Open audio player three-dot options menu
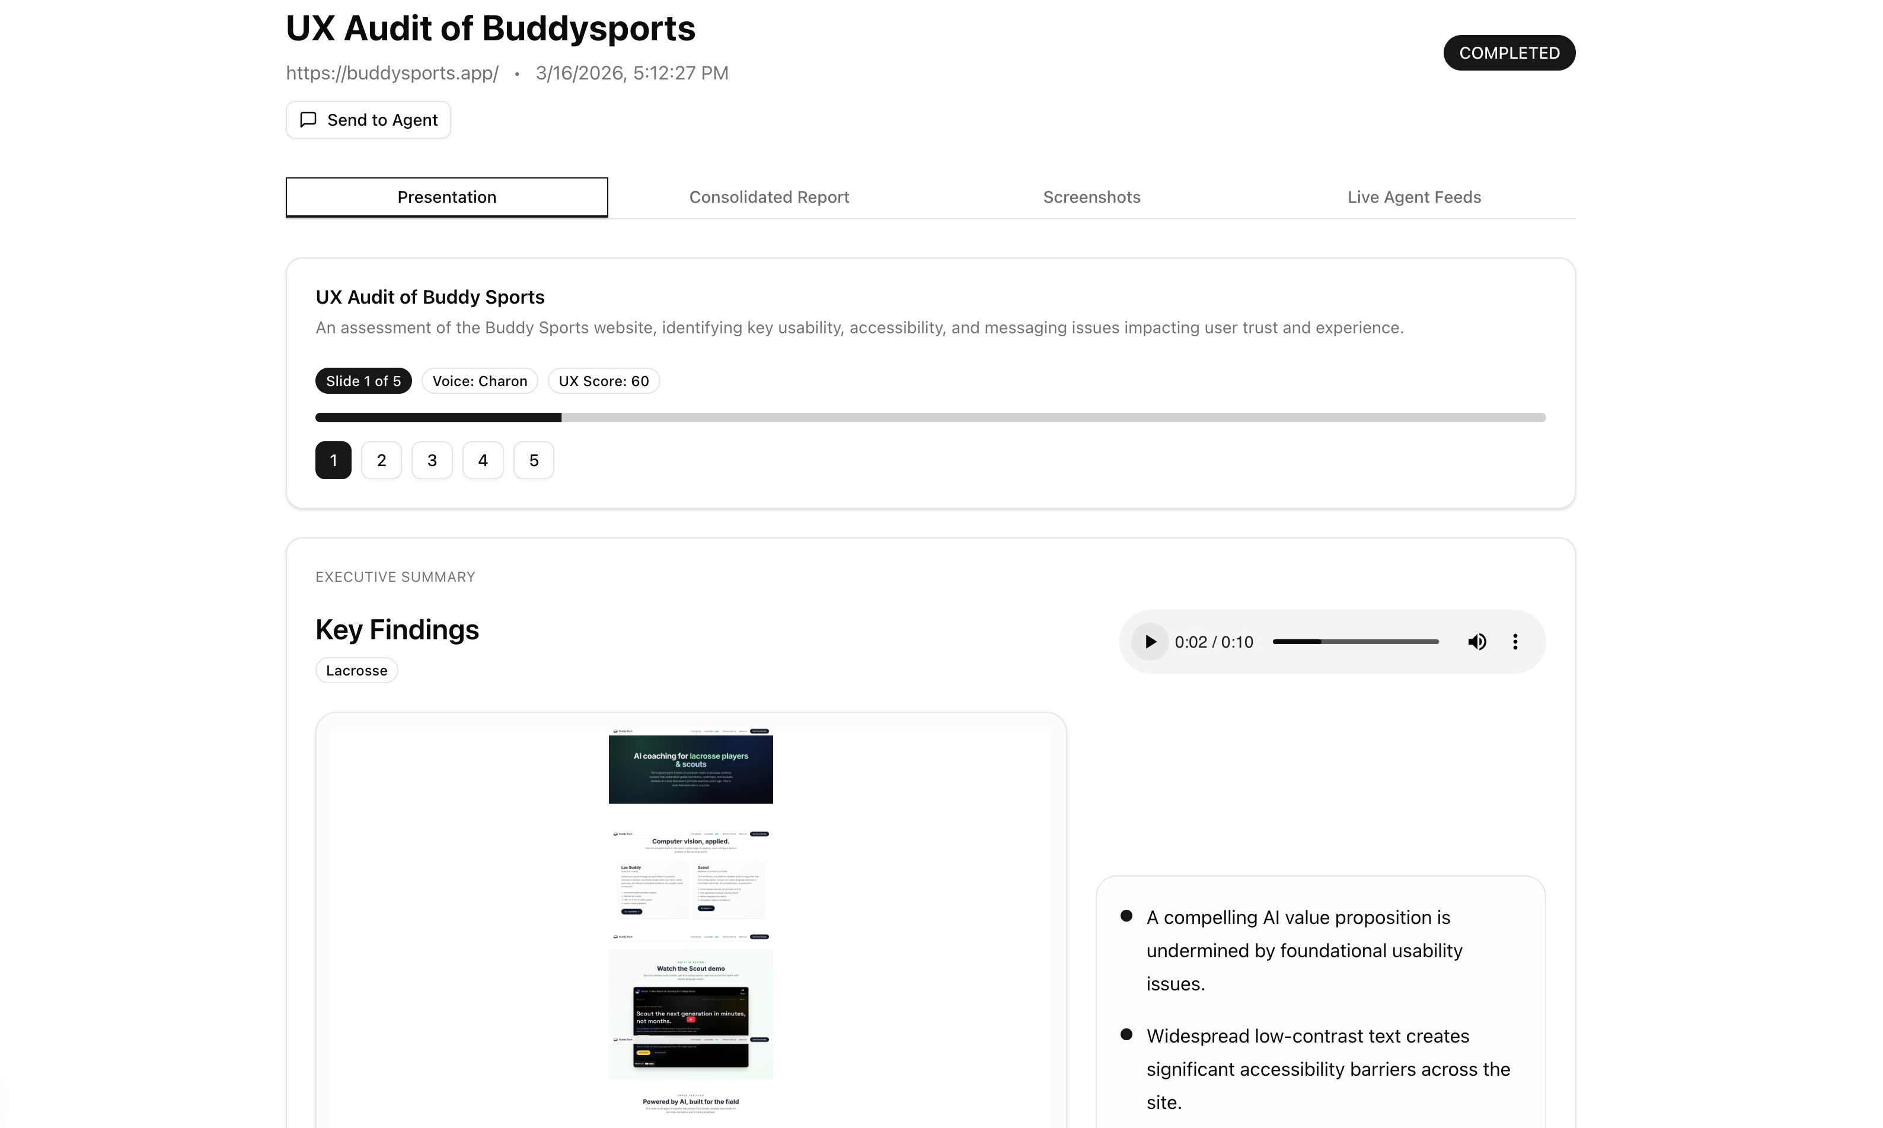The width and height of the screenshot is (1883, 1128). (1514, 642)
